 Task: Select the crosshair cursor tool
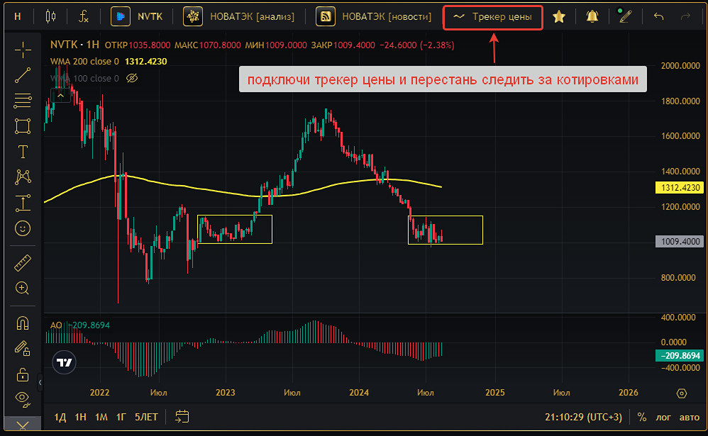23,50
